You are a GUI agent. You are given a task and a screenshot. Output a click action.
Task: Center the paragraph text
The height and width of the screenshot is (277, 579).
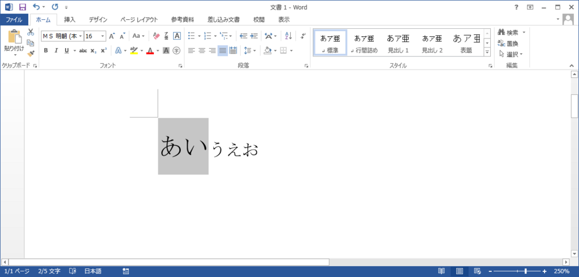202,51
